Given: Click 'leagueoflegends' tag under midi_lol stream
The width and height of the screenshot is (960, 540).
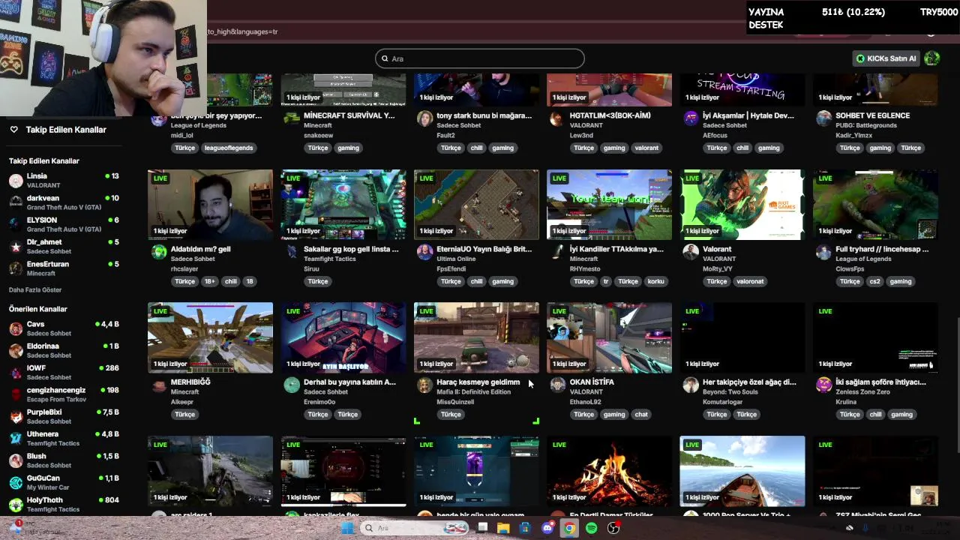Looking at the screenshot, I should pyautogui.click(x=230, y=148).
